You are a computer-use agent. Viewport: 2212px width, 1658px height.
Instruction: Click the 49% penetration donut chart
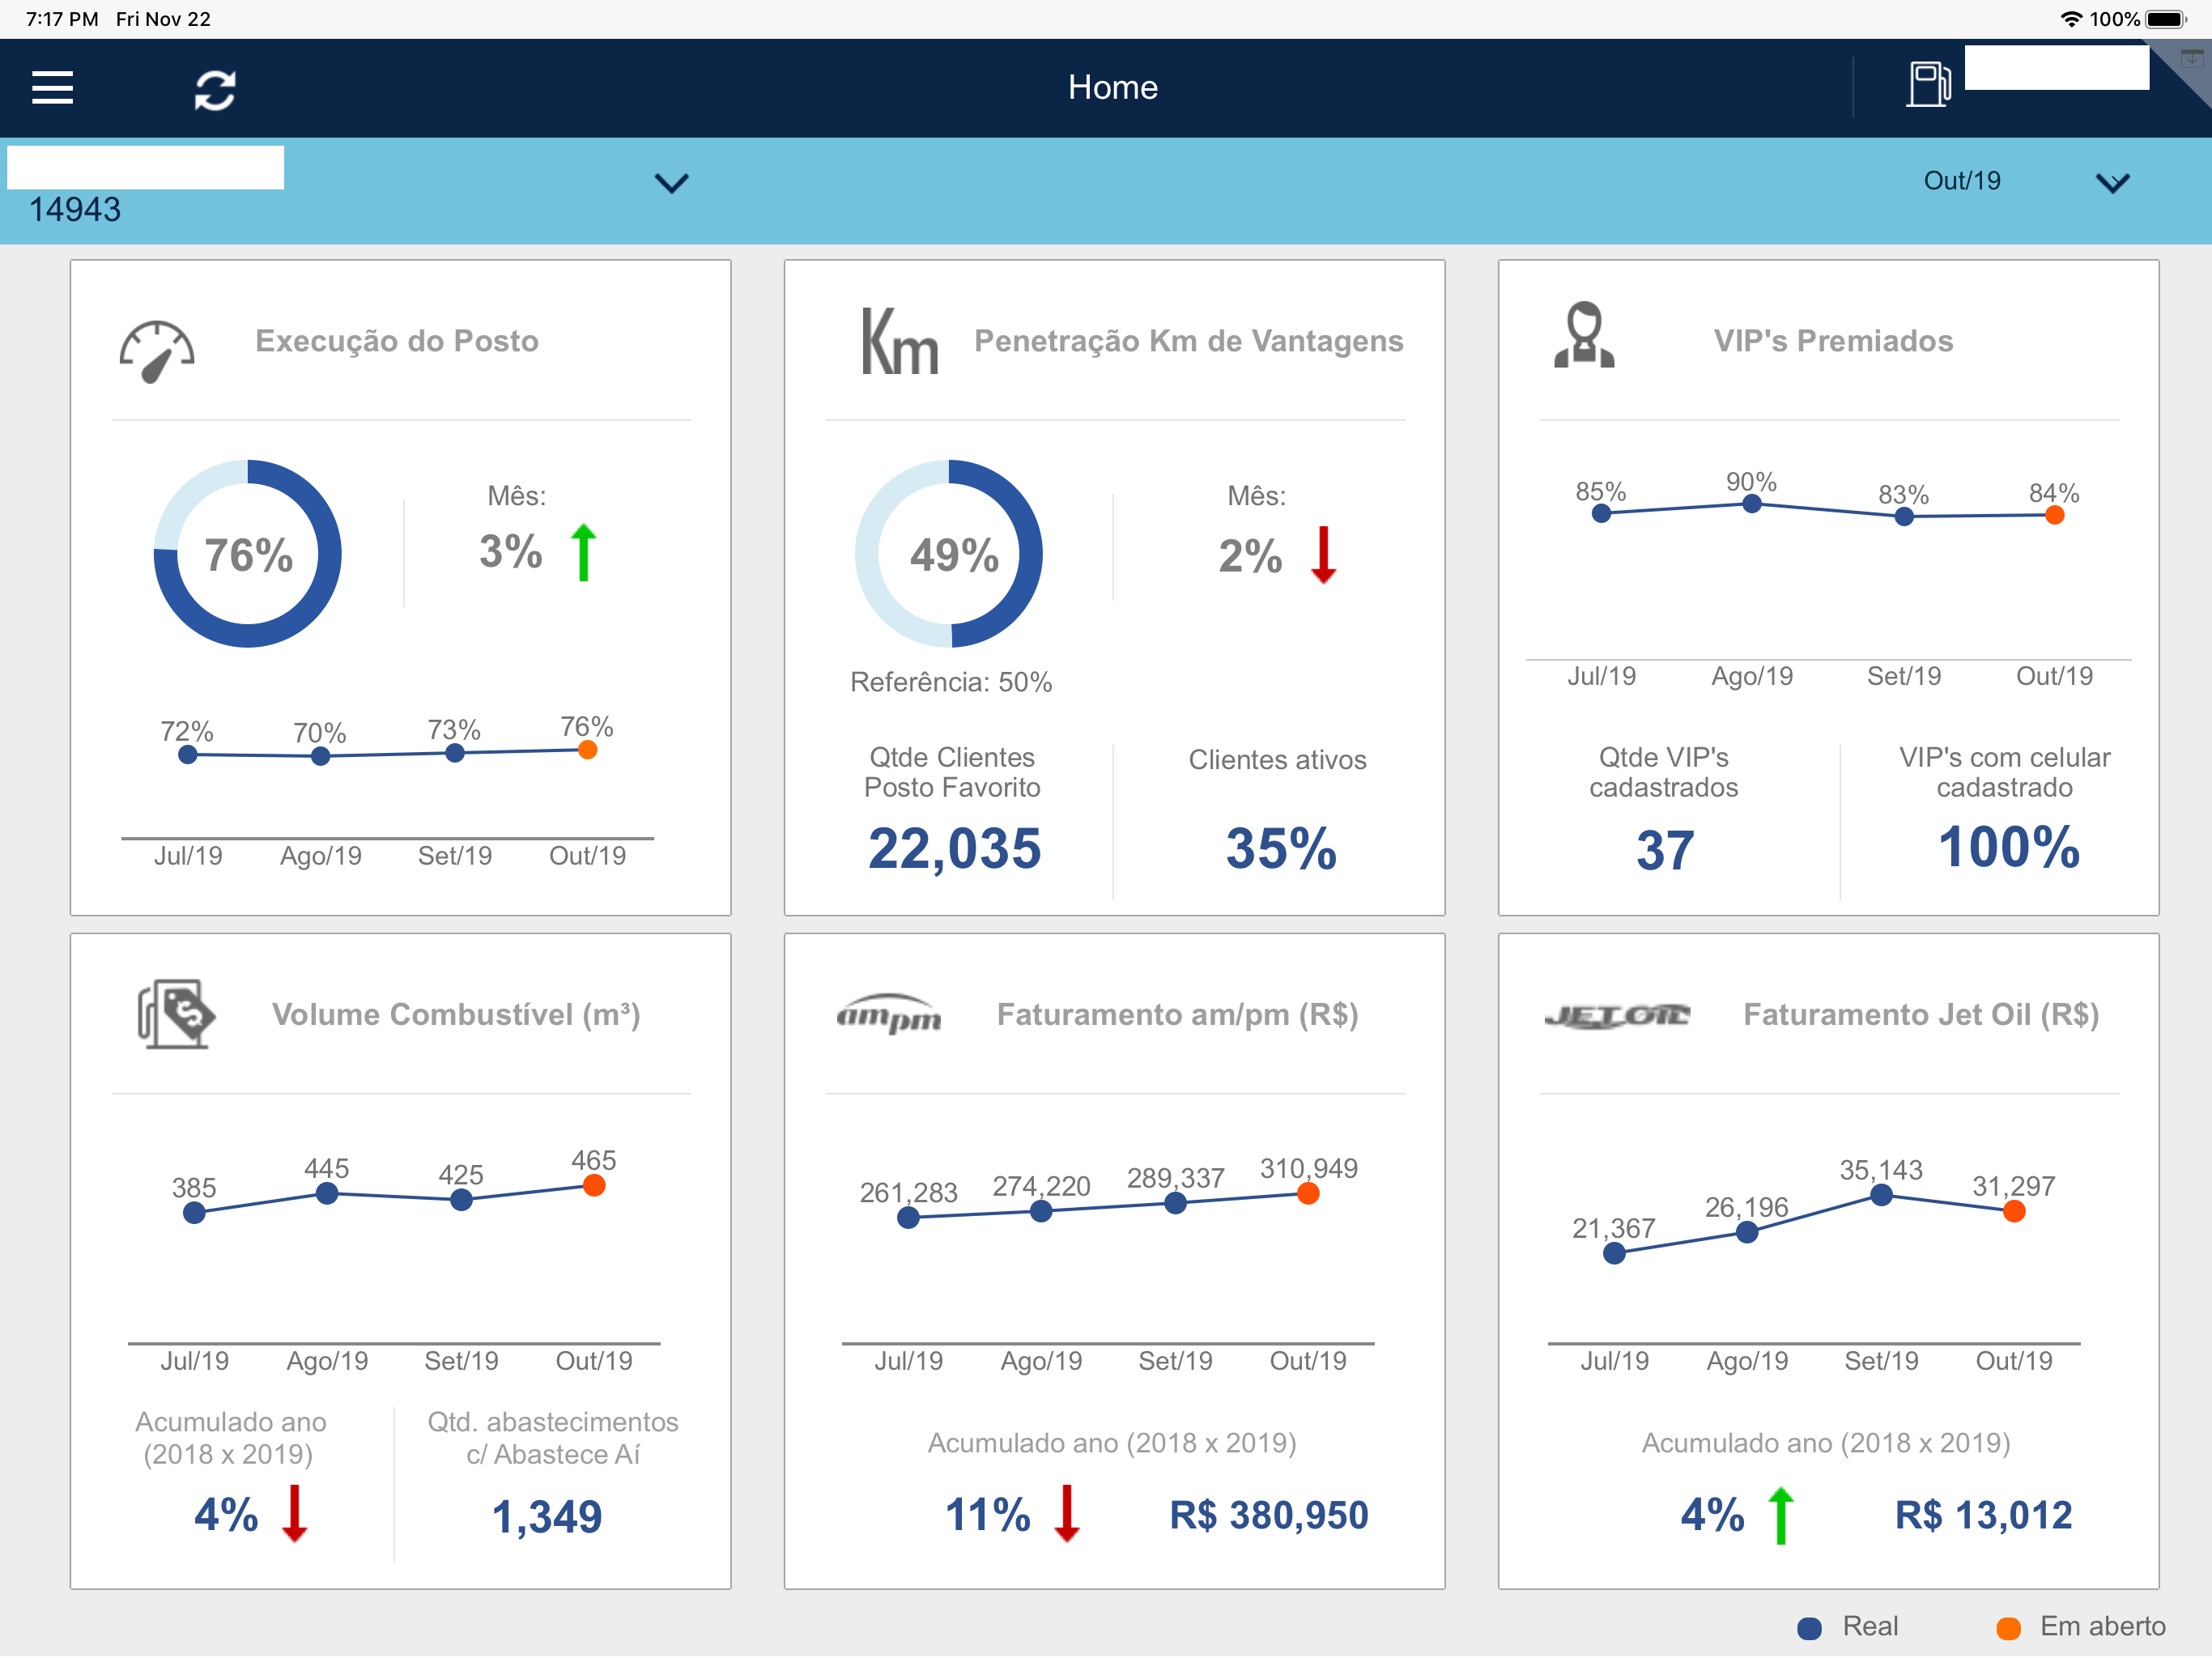[x=949, y=554]
